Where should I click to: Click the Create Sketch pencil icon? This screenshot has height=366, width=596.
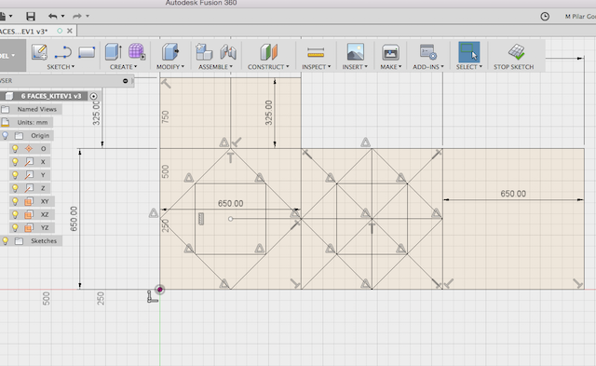[39, 52]
